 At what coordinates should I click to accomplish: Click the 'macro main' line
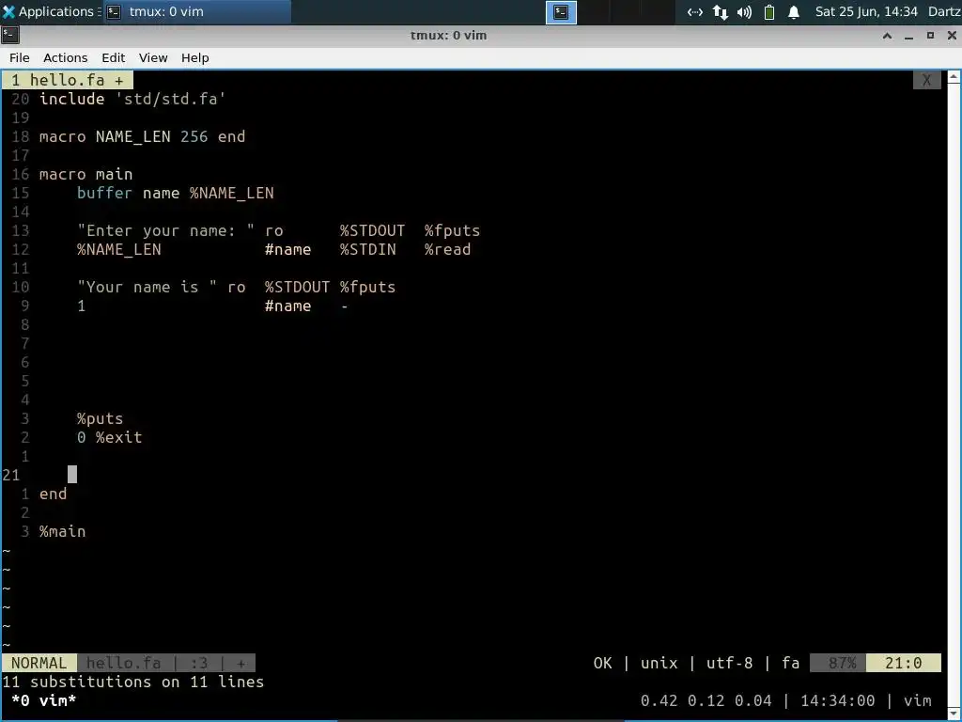85,174
